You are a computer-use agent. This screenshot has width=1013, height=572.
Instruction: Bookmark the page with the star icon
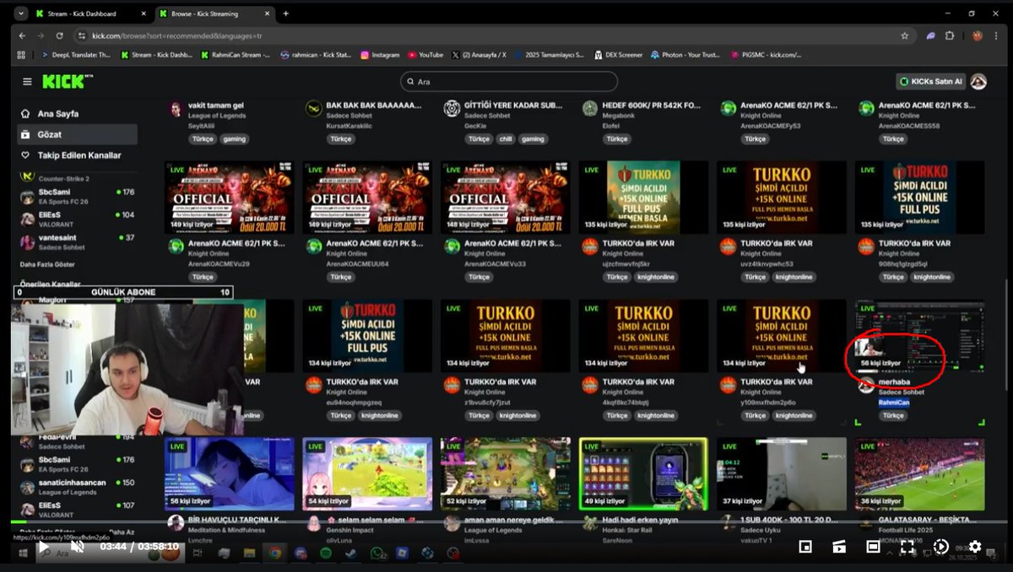tap(905, 35)
